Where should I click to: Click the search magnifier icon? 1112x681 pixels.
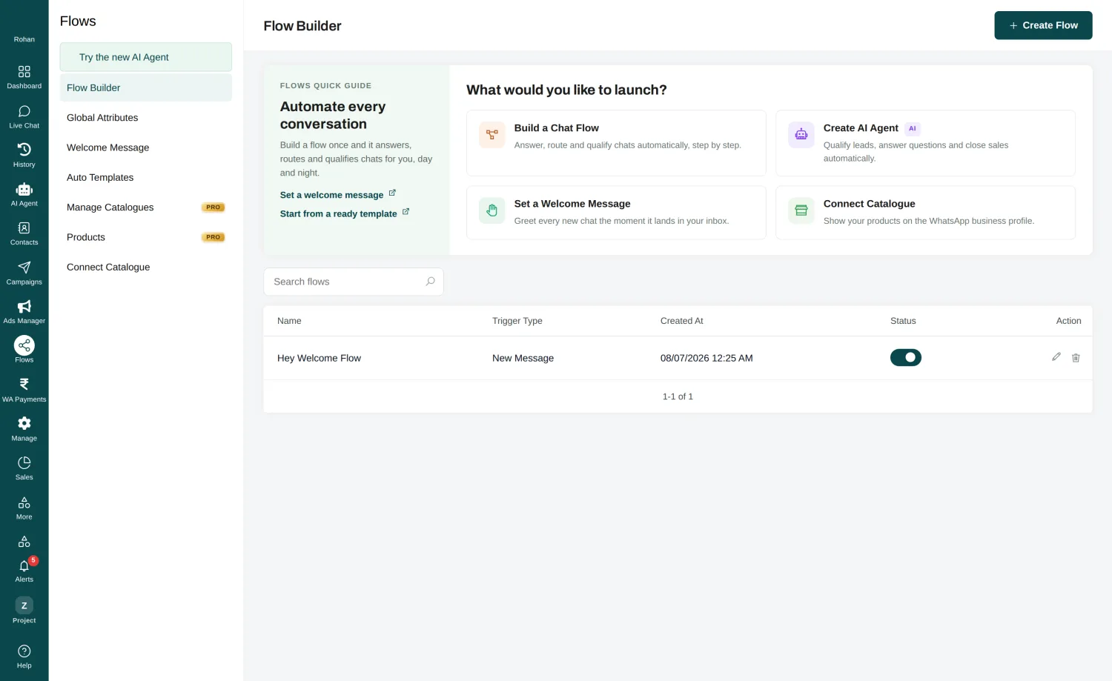pos(430,282)
